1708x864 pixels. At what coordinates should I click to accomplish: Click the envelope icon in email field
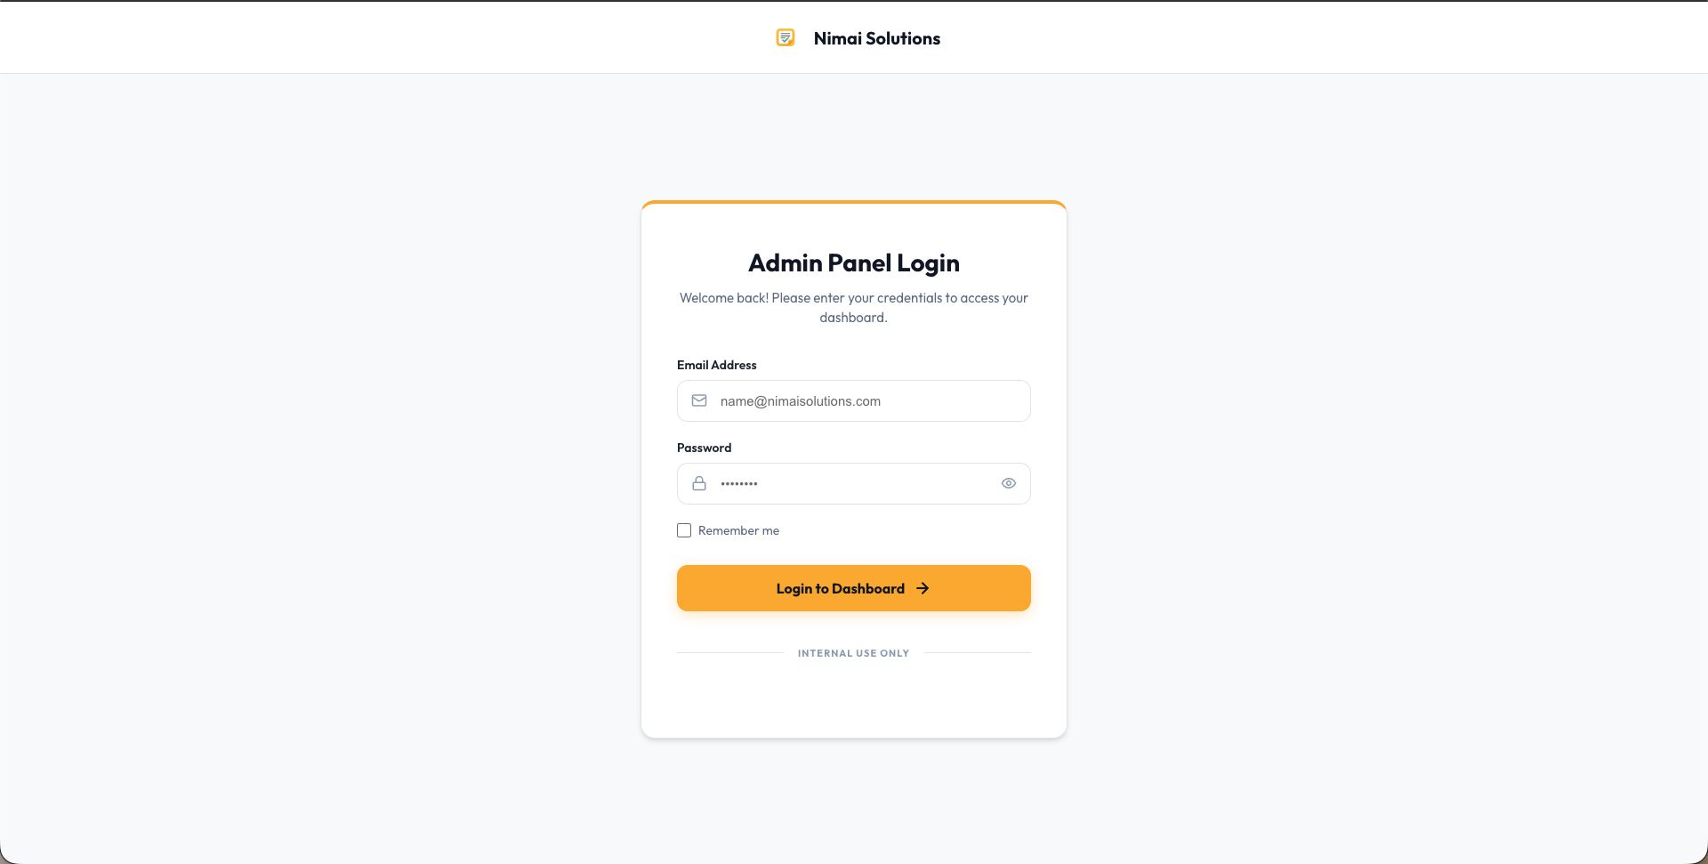699,401
